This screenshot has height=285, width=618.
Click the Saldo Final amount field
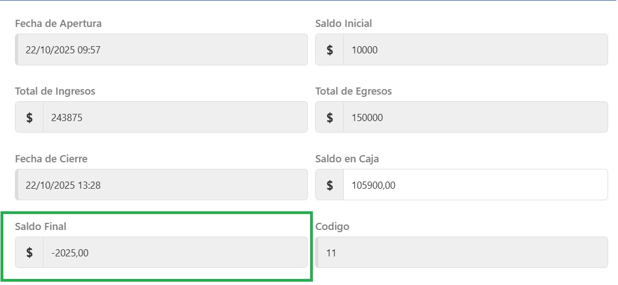[175, 253]
